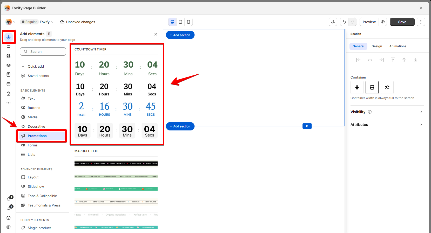The image size is (431, 233).
Task: Click the elements Search field
Action: 43,51
